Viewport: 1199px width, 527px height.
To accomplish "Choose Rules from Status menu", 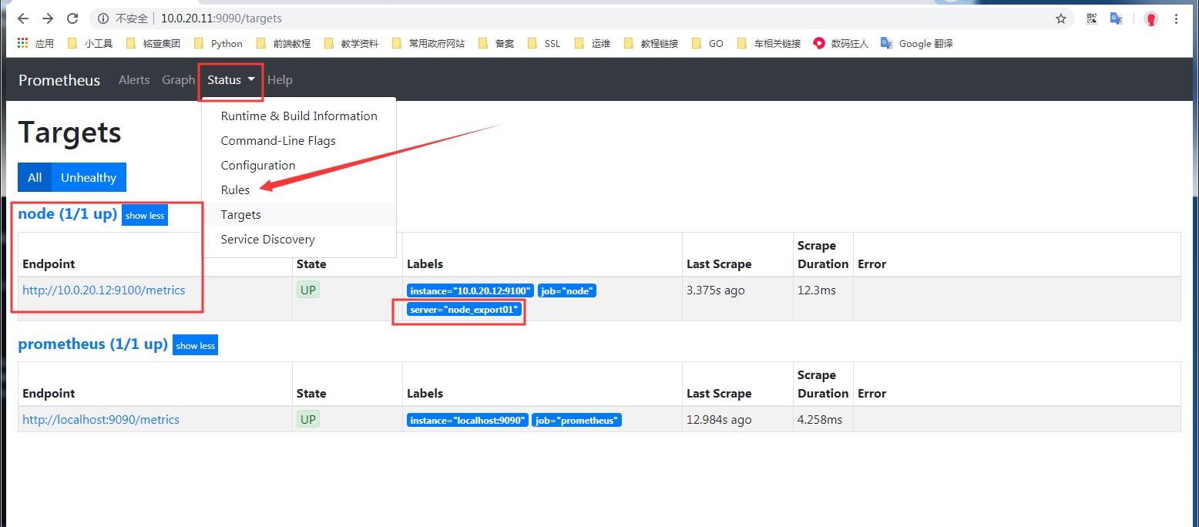I will point(299,190).
